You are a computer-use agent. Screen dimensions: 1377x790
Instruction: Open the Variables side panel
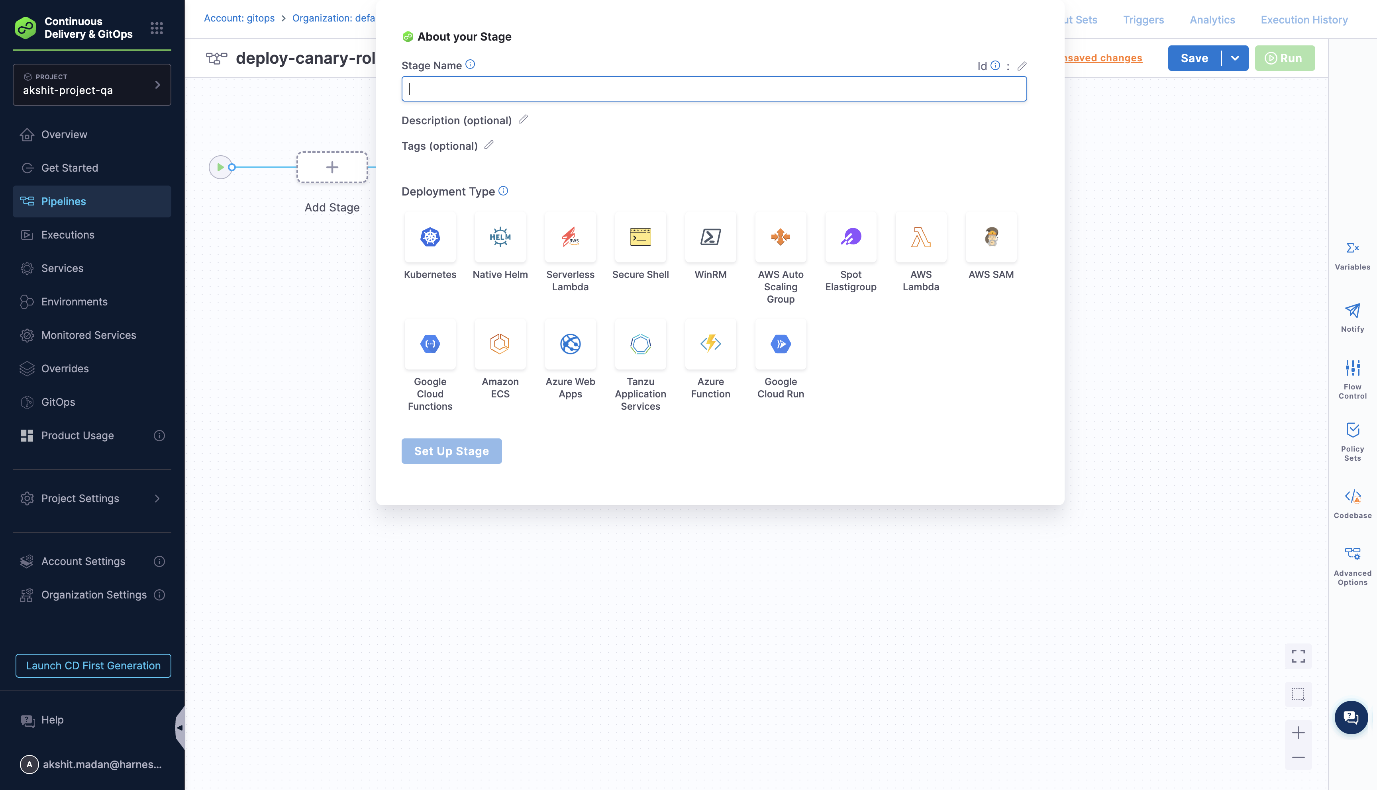tap(1352, 256)
